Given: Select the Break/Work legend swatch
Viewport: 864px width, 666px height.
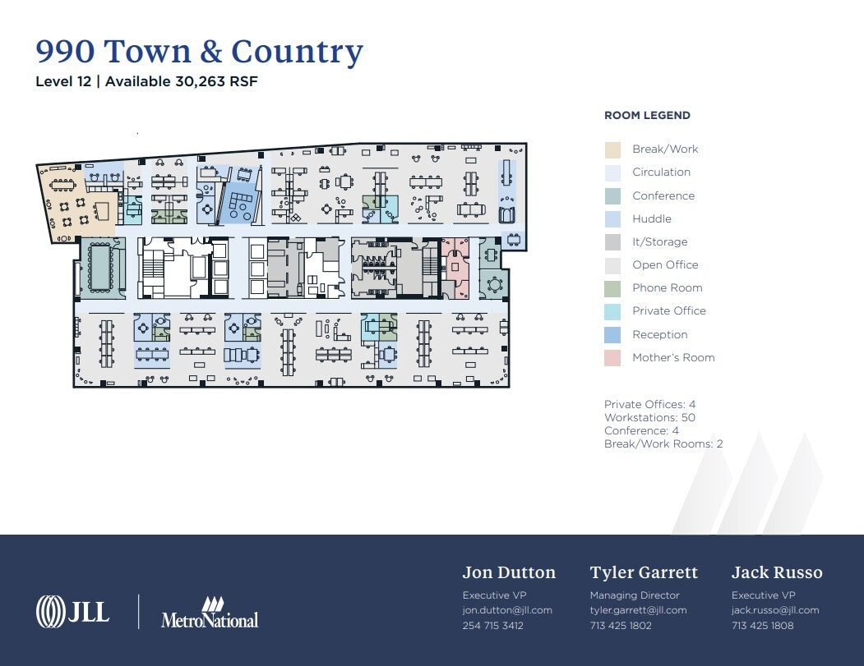Looking at the screenshot, I should (x=612, y=149).
